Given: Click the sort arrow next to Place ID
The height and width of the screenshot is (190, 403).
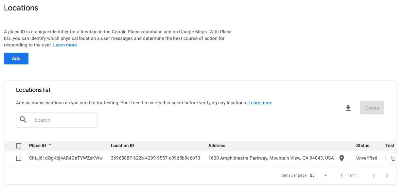Looking at the screenshot, I should (x=50, y=146).
